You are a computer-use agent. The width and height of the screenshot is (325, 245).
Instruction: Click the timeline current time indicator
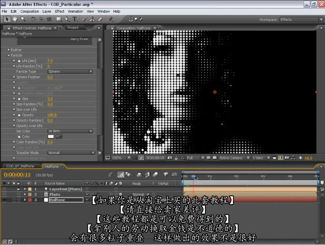click(194, 176)
